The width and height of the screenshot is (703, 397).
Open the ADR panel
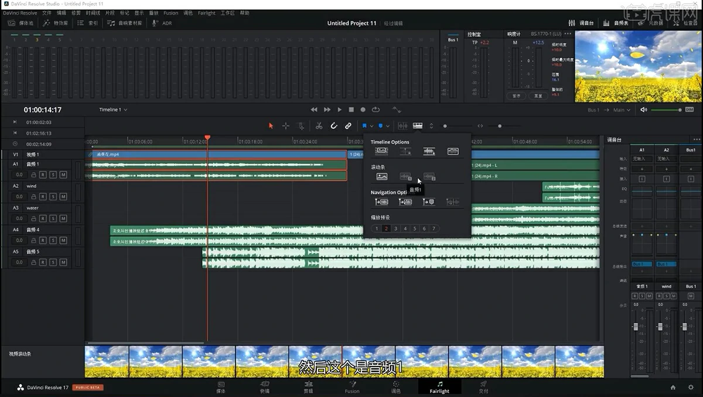[162, 23]
